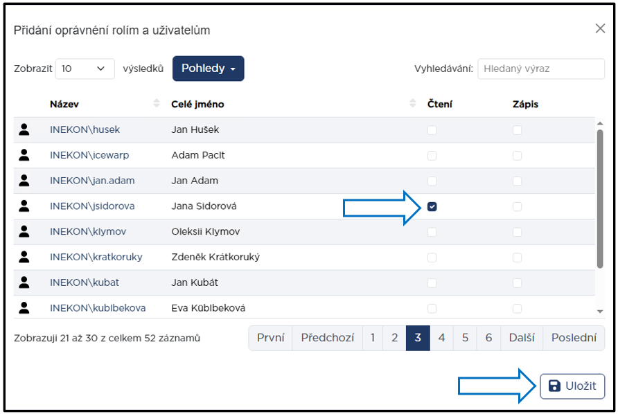The height and width of the screenshot is (414, 618).
Task: Go to page 4 of results
Action: [x=441, y=338]
